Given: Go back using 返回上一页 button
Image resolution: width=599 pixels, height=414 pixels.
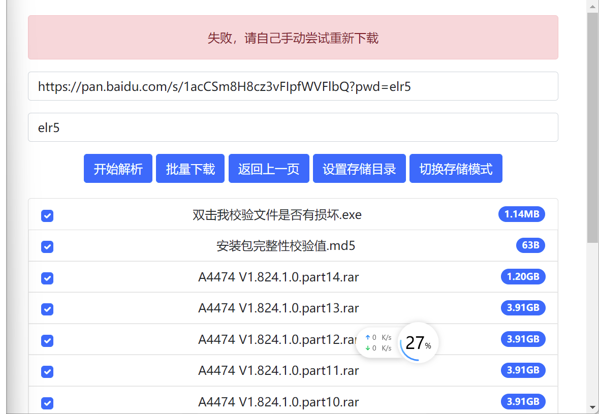Looking at the screenshot, I should (269, 169).
